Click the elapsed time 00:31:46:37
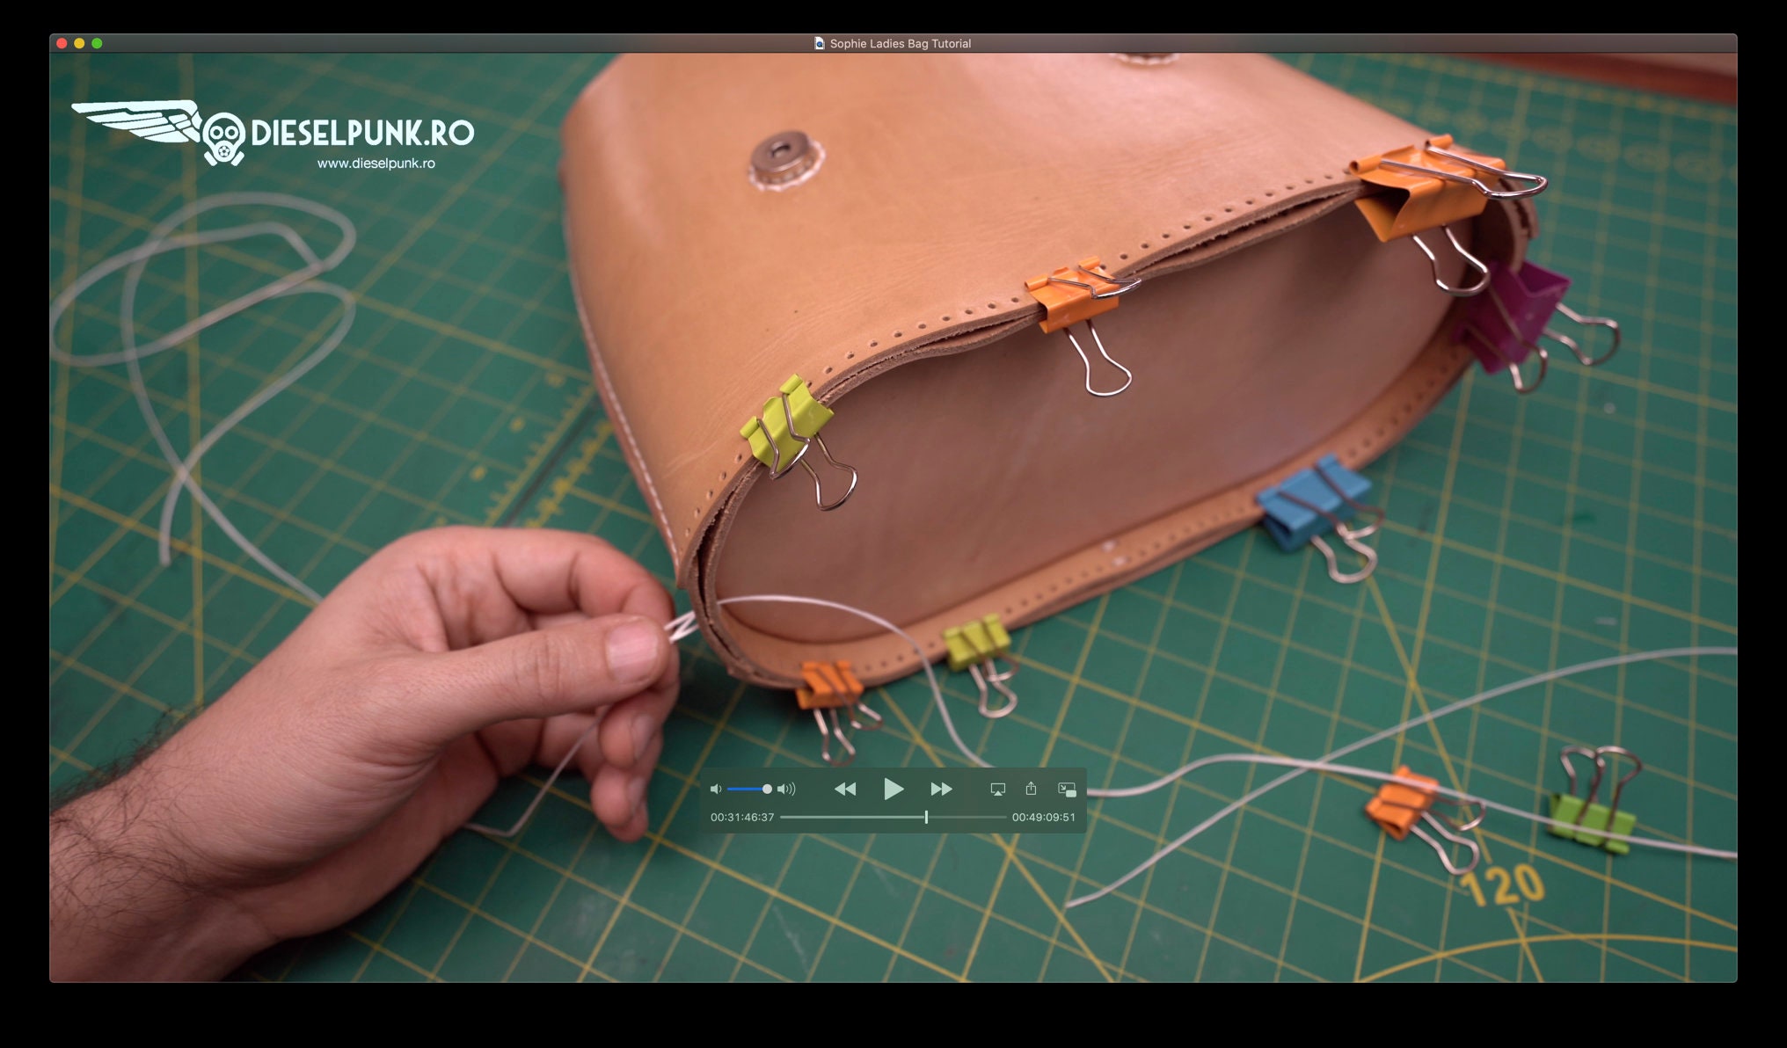This screenshot has width=1787, height=1048. tap(742, 817)
